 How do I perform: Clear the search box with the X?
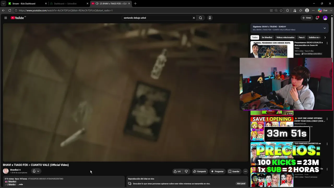[194, 18]
